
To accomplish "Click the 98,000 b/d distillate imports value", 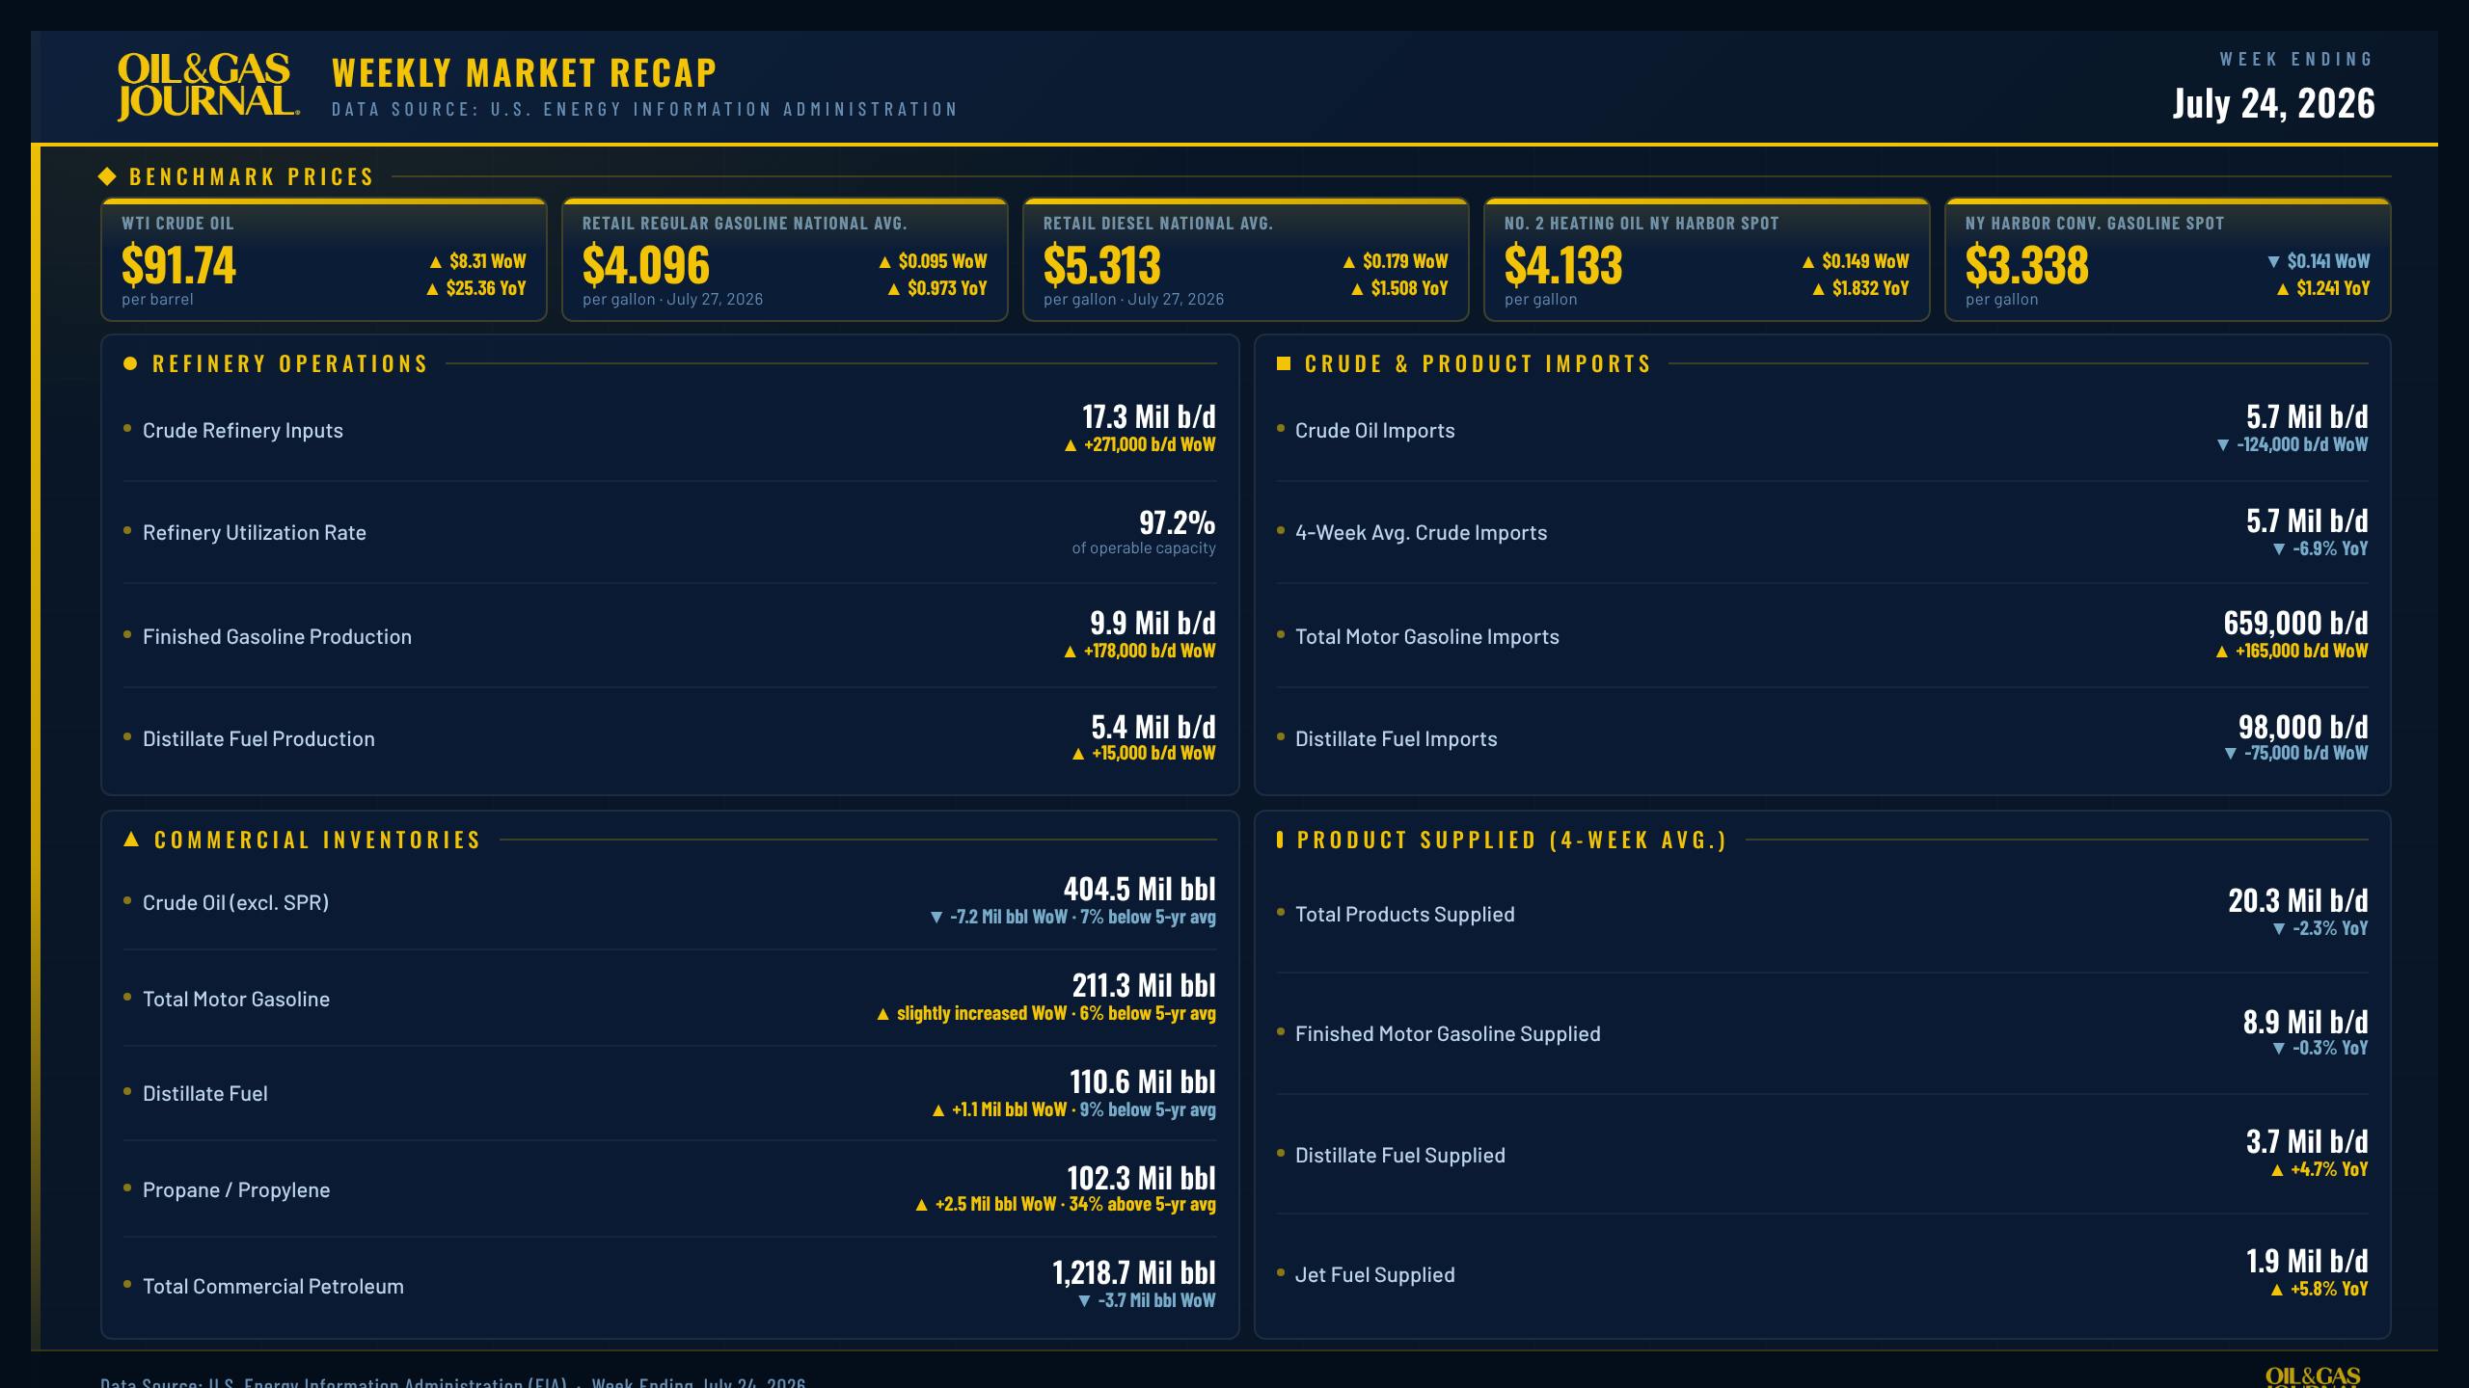I will pyautogui.click(x=2303, y=727).
